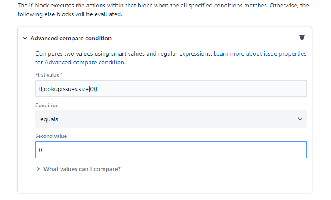Click the chevron beside What values can I compare
The image size is (331, 200).
38,169
